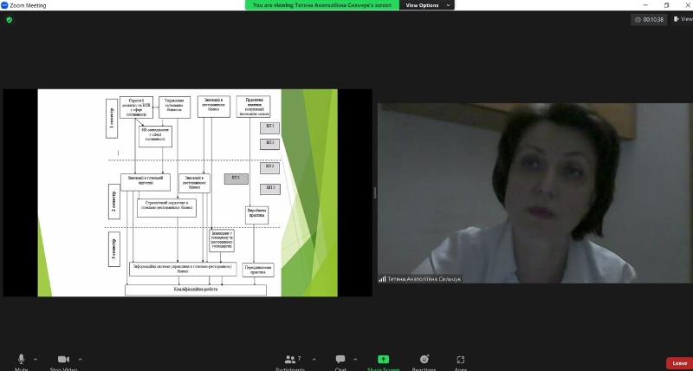693x371 pixels.
Task: Click the '3 семестр' label in slide
Action: coord(114,249)
